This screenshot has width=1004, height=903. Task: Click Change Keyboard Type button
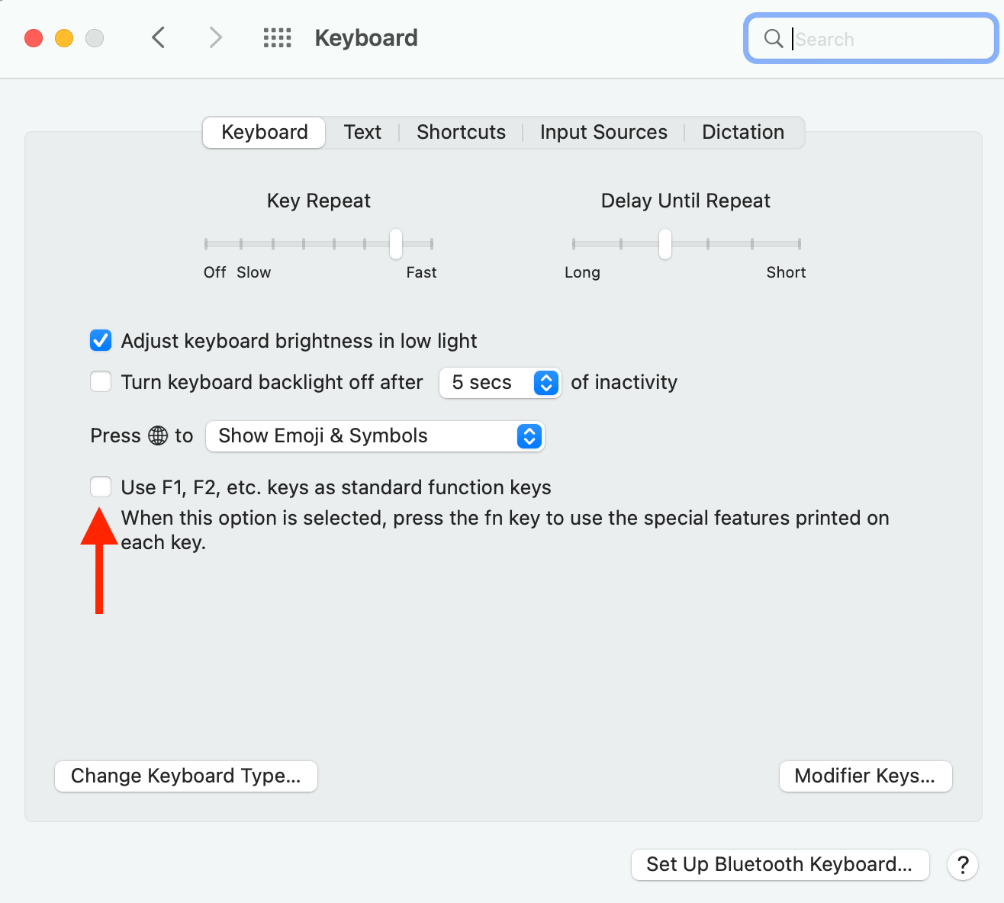point(185,776)
